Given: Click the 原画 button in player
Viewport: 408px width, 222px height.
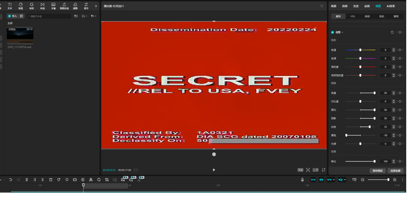Looking at the screenshot, I should [300, 170].
